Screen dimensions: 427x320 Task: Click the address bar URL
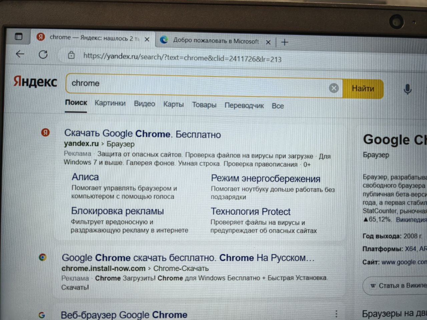click(x=182, y=57)
